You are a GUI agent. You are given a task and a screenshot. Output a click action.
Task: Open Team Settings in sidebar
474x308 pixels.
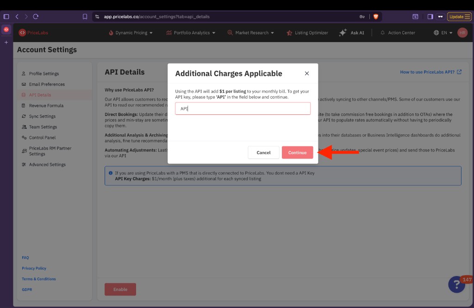click(x=43, y=127)
